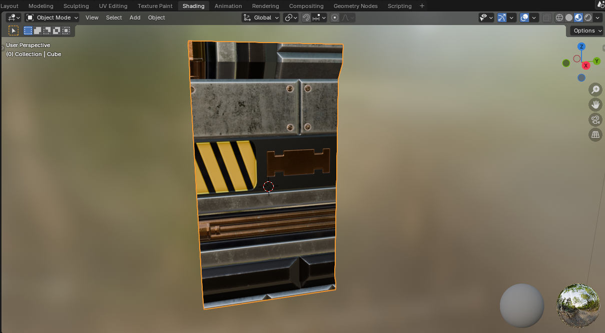The height and width of the screenshot is (333, 605).
Task: Open the Options dropdown
Action: click(587, 31)
